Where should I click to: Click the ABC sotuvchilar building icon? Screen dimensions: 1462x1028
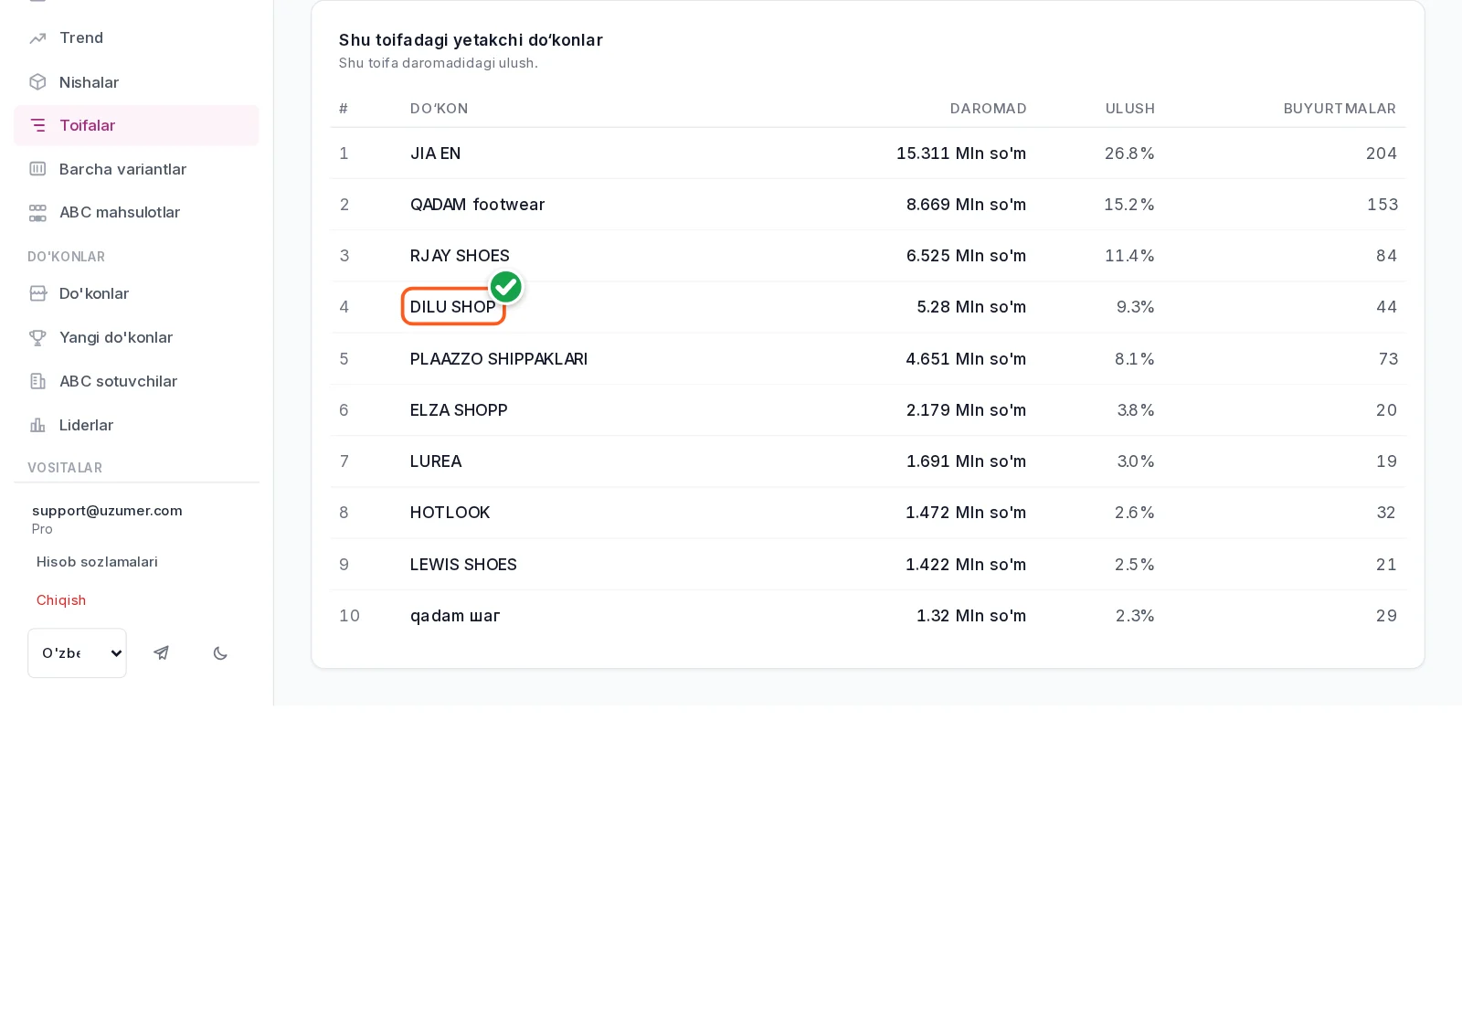tap(37, 381)
